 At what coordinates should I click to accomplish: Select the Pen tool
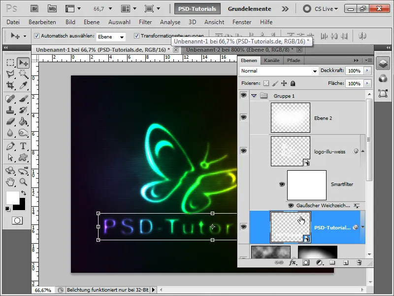10,146
